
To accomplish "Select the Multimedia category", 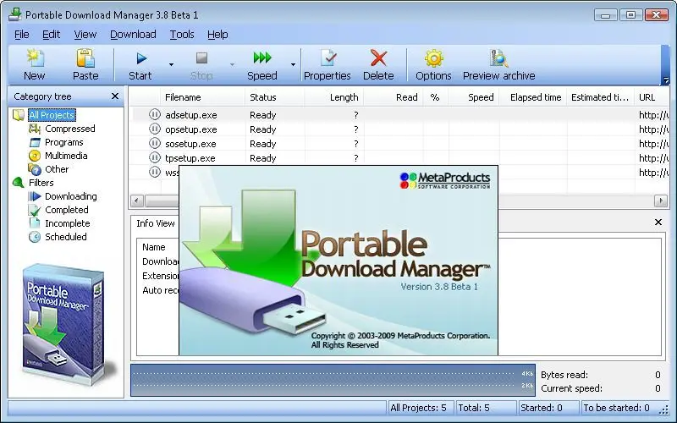I will [x=66, y=156].
